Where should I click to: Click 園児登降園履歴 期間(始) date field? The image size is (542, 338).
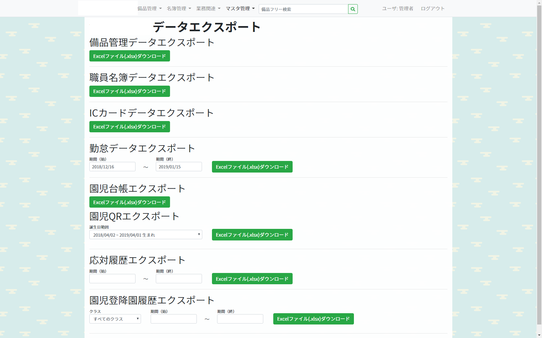[x=174, y=319]
